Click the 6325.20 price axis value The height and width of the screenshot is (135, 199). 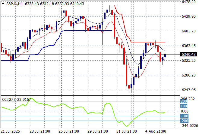click(x=188, y=61)
